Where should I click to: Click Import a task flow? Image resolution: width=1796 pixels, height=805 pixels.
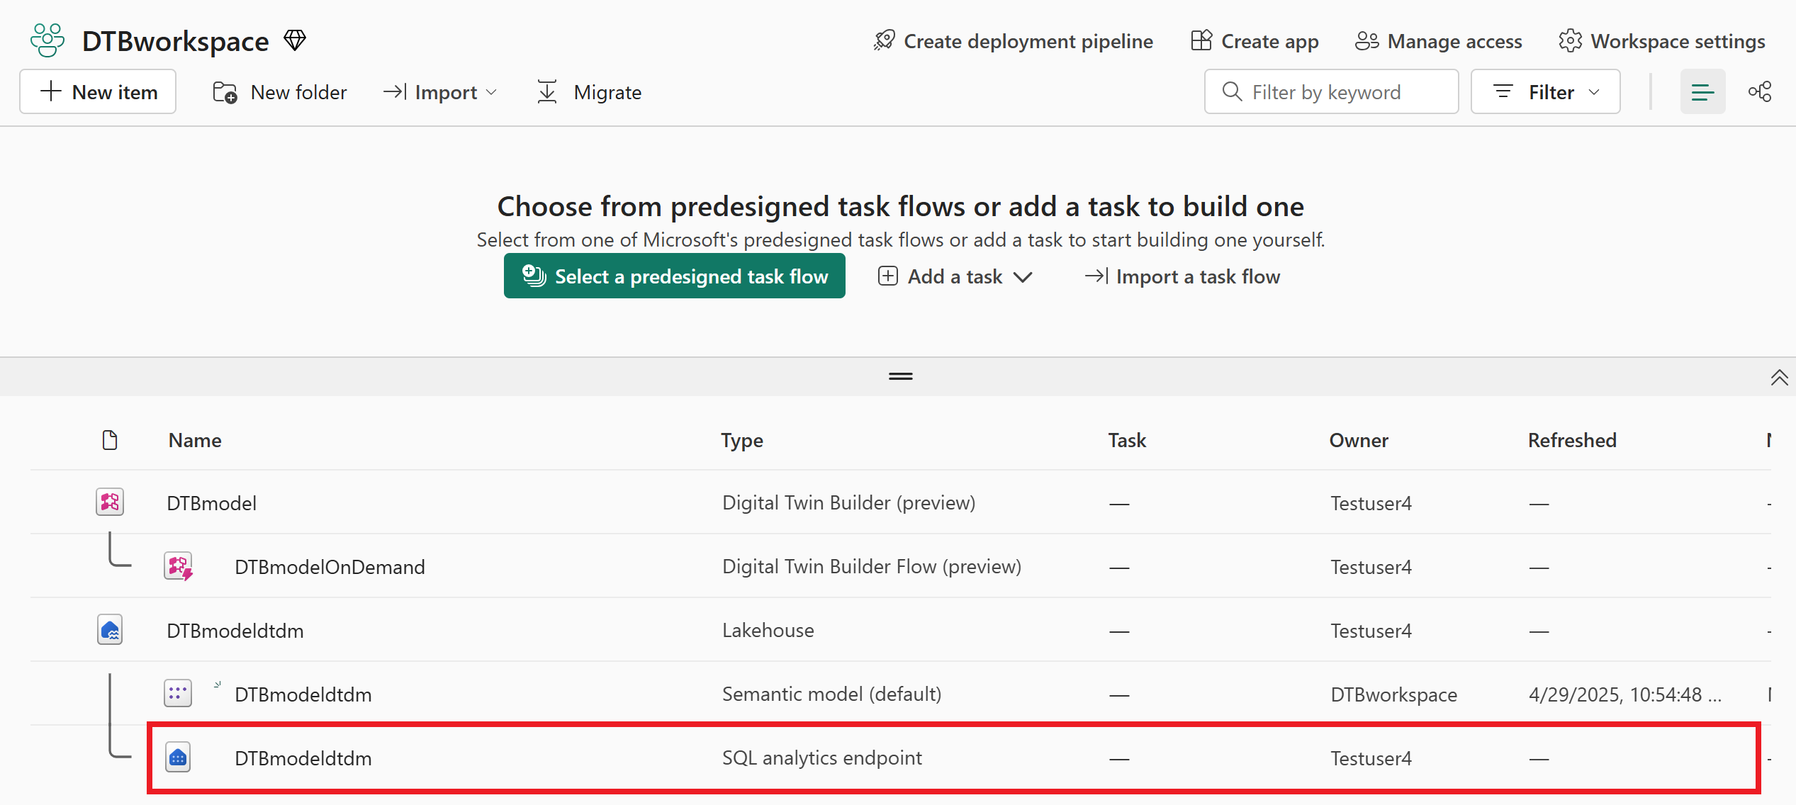pyautogui.click(x=1182, y=276)
